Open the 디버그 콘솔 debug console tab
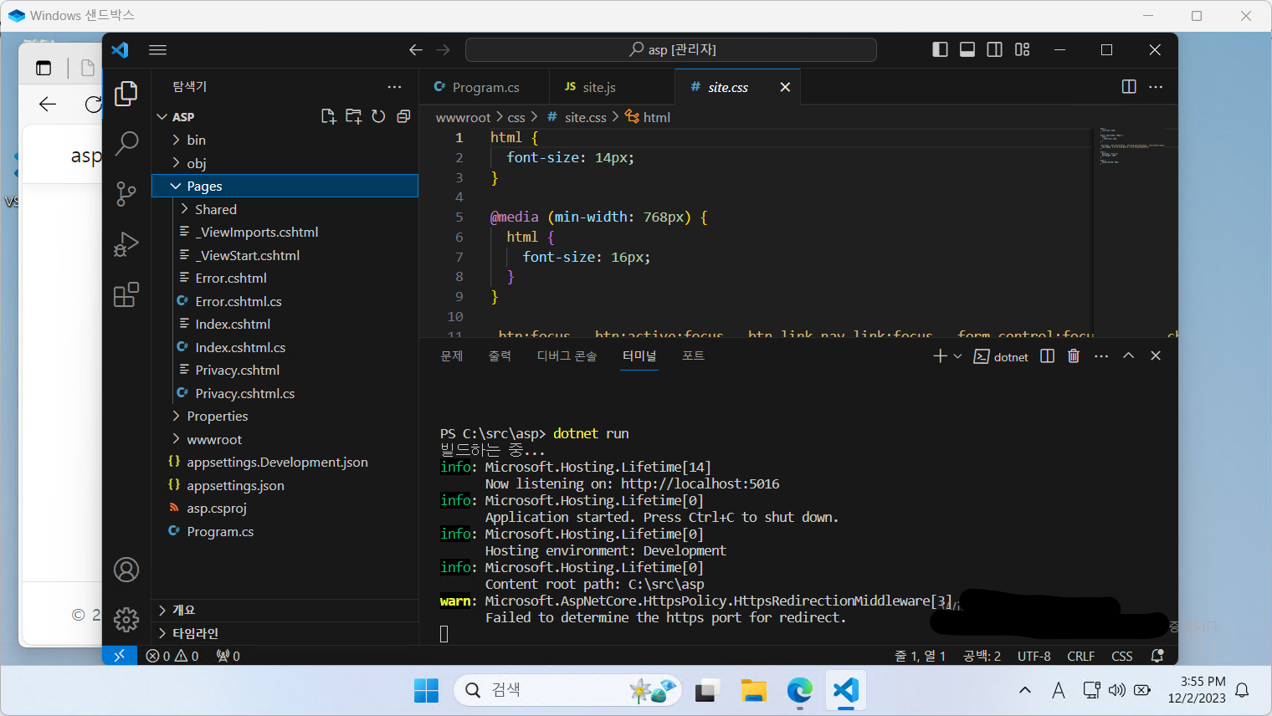This screenshot has width=1272, height=716. [x=567, y=356]
